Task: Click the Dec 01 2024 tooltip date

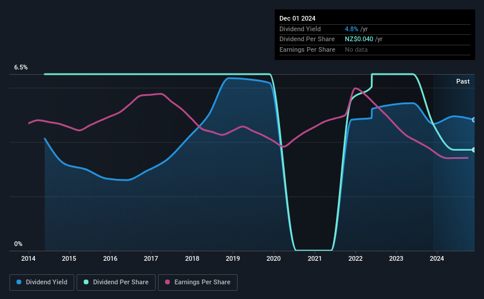Action: (x=297, y=18)
